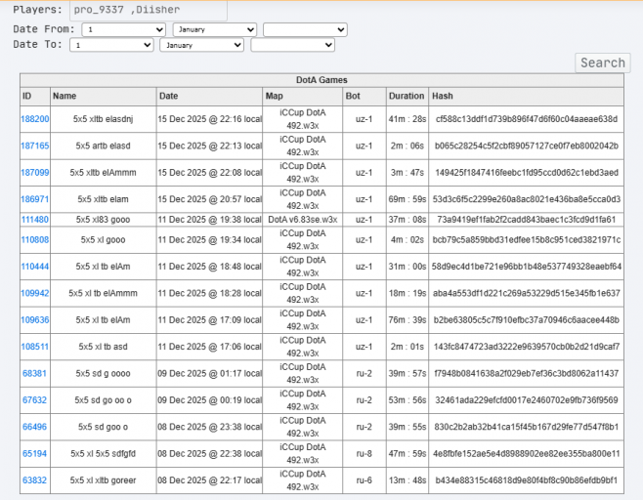Click the ID column header
Viewport: 643px width, 500px height.
pos(35,96)
